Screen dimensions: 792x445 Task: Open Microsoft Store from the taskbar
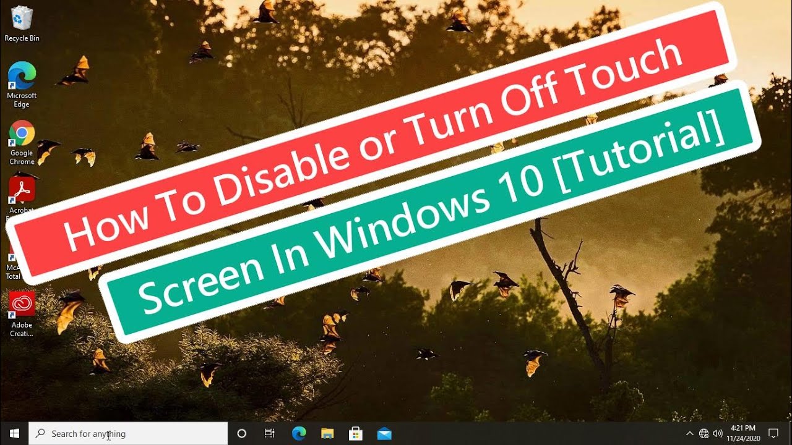pyautogui.click(x=356, y=433)
